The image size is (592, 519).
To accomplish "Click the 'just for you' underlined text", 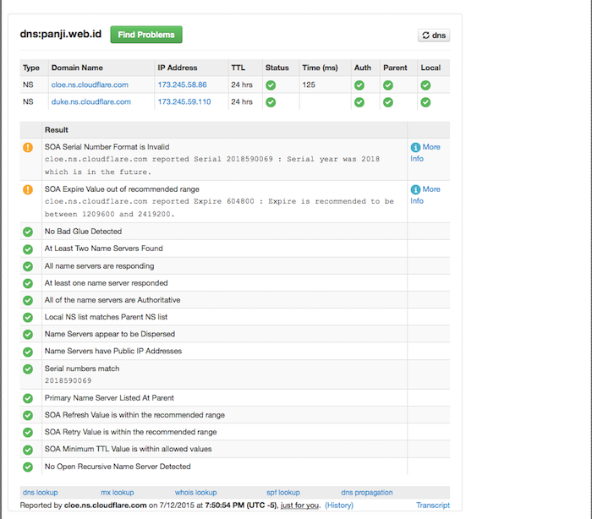I will click(299, 505).
